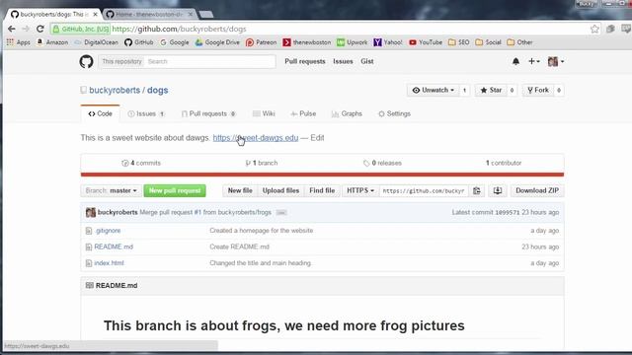Open index.html file

click(109, 263)
